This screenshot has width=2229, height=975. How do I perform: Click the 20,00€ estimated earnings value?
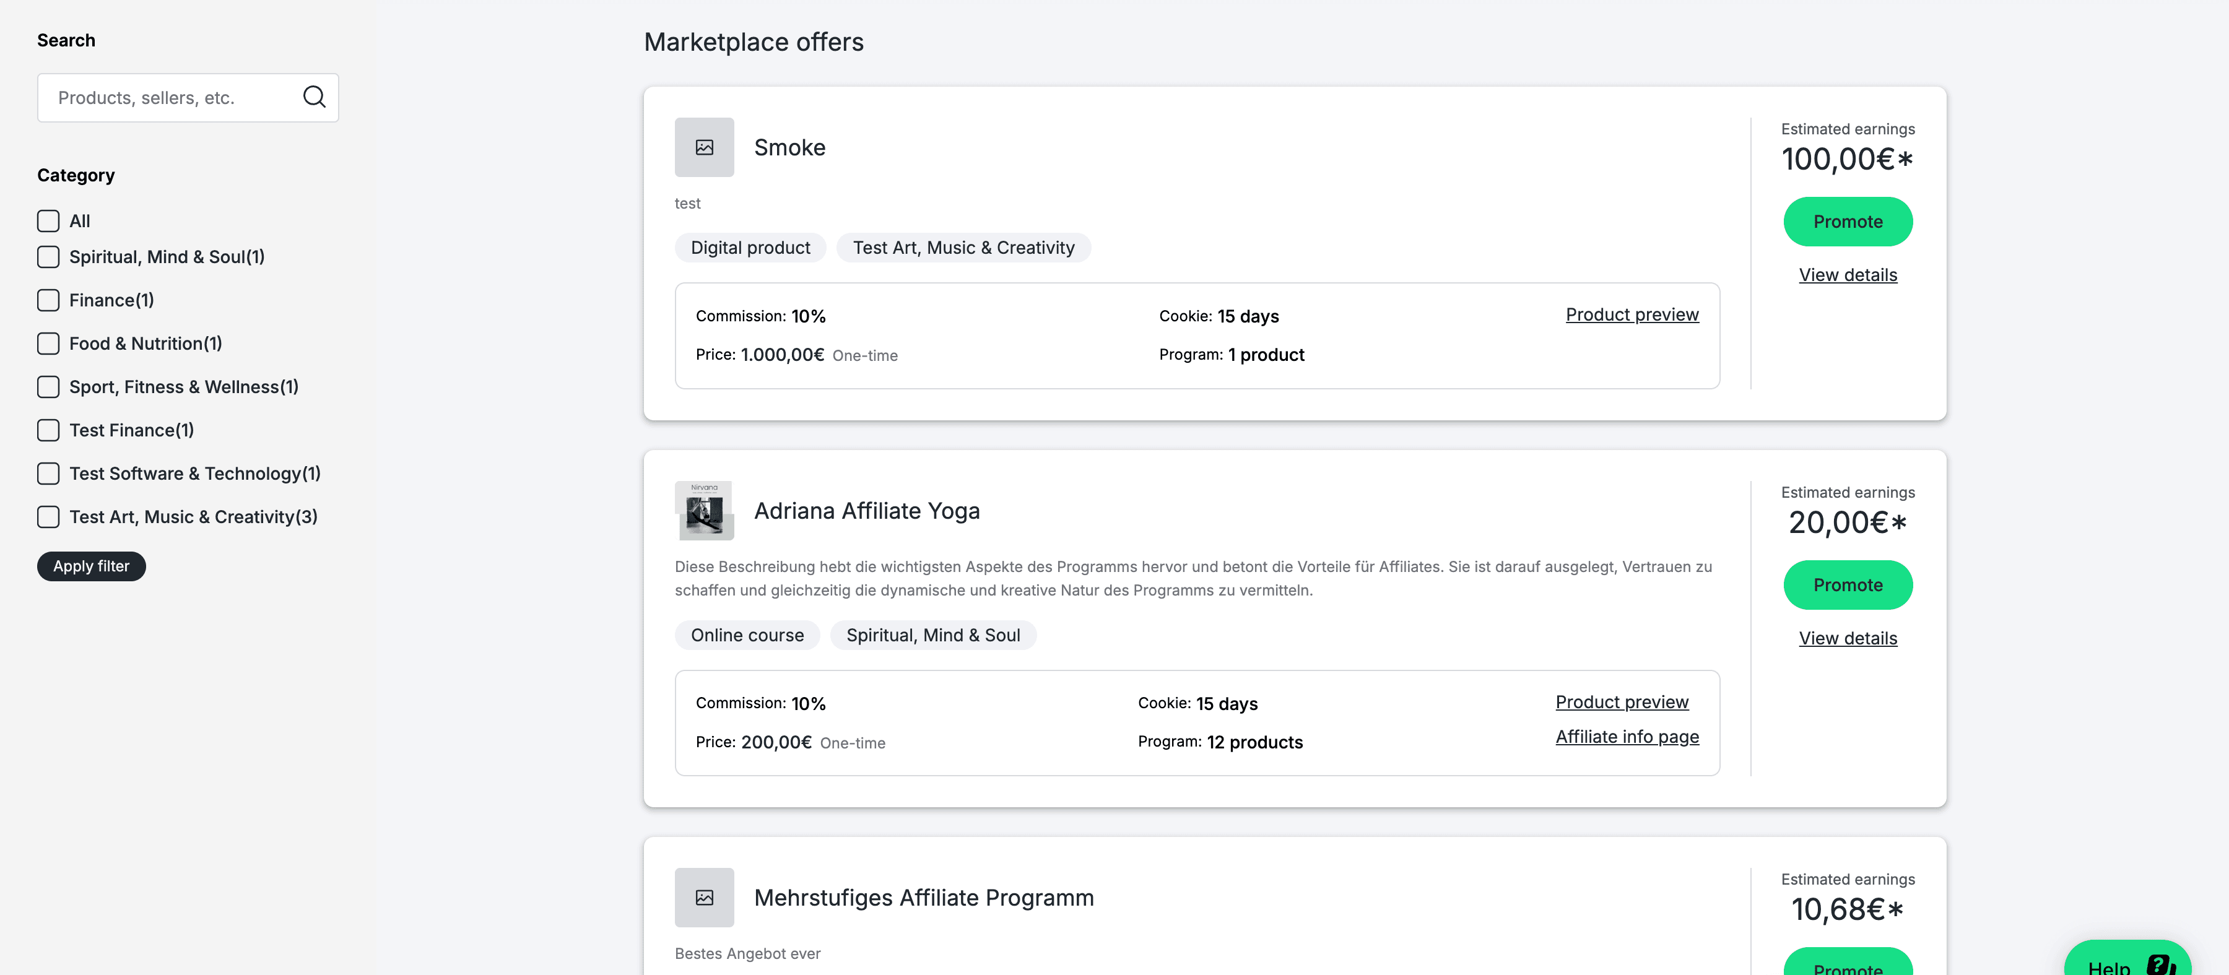pyautogui.click(x=1848, y=522)
